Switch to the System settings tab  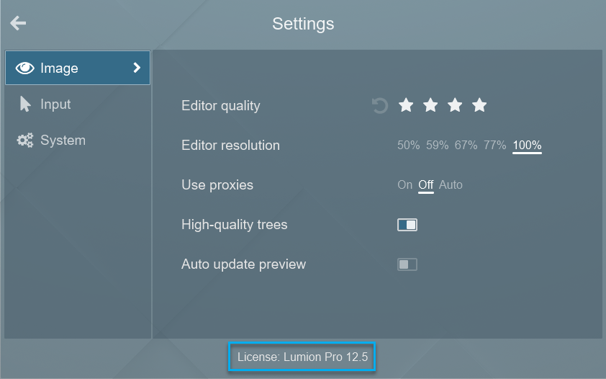[63, 141]
